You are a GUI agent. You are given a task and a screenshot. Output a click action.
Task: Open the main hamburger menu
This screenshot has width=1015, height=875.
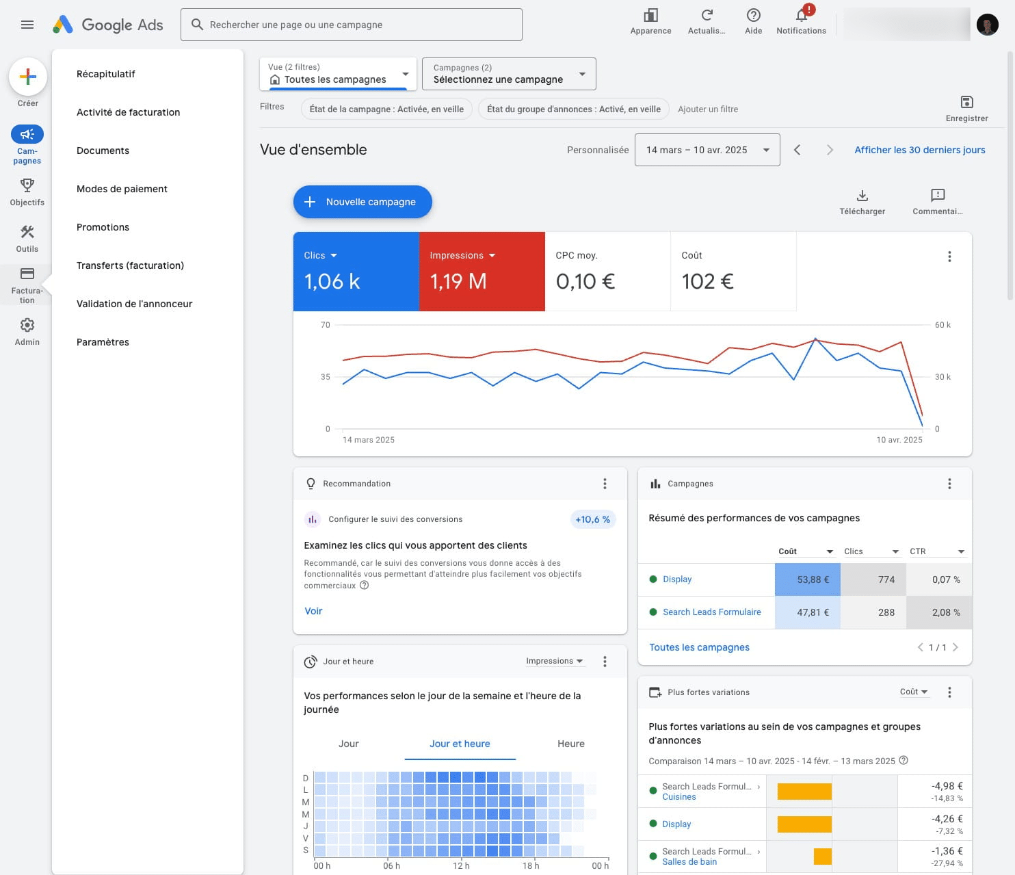pyautogui.click(x=27, y=25)
